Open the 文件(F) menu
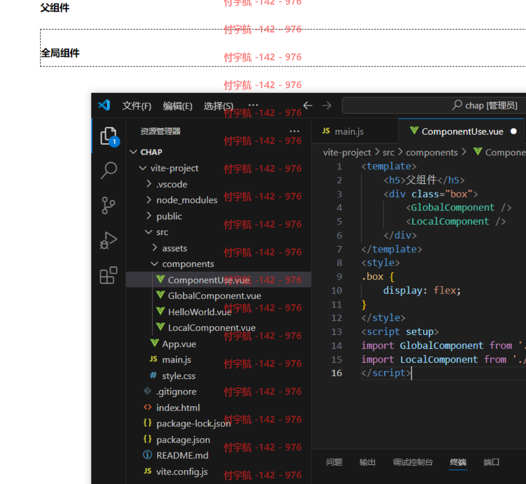526x484 pixels. tap(136, 106)
